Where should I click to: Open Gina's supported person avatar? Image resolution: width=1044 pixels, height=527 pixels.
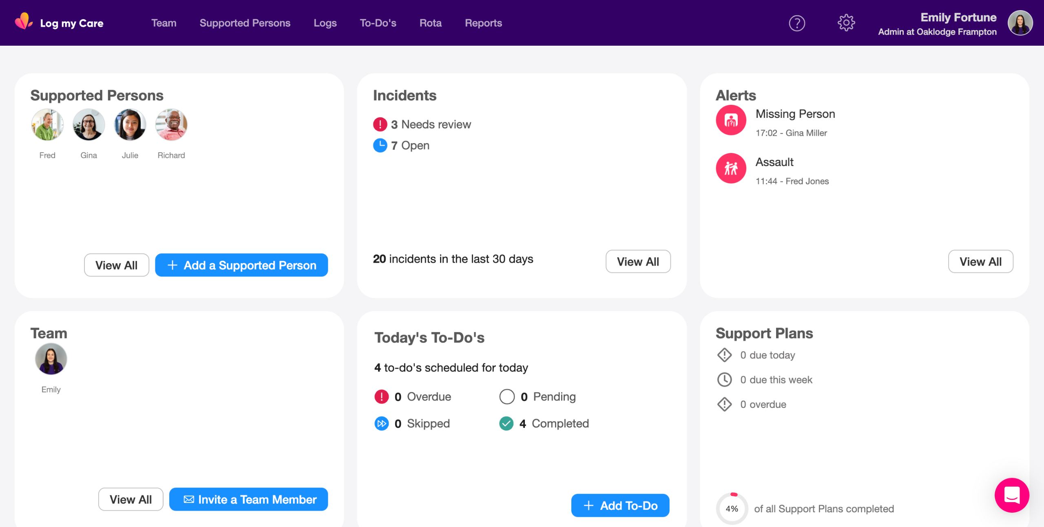coord(88,125)
